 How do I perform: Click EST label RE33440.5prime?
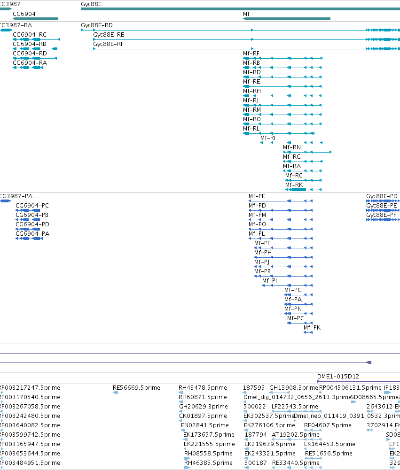point(296,463)
